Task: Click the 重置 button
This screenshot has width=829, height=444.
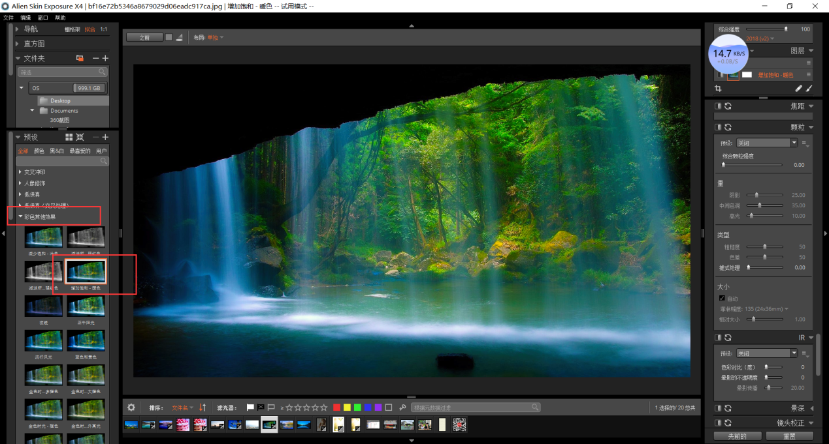Action: pyautogui.click(x=789, y=436)
